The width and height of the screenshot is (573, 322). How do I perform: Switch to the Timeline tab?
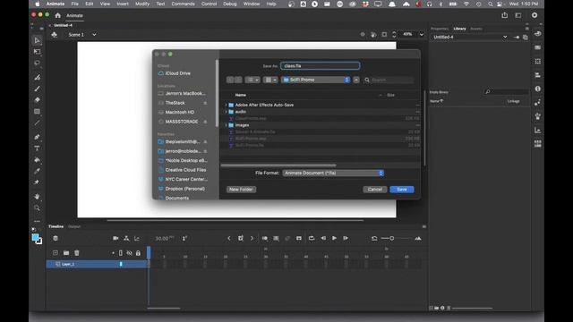tap(56, 226)
